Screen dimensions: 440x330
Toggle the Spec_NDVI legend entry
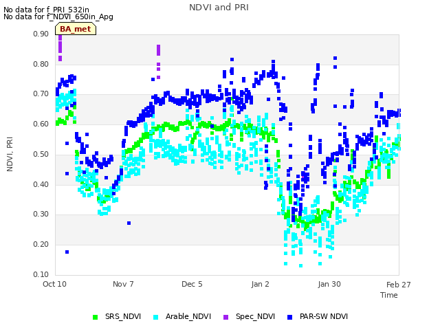(249, 316)
